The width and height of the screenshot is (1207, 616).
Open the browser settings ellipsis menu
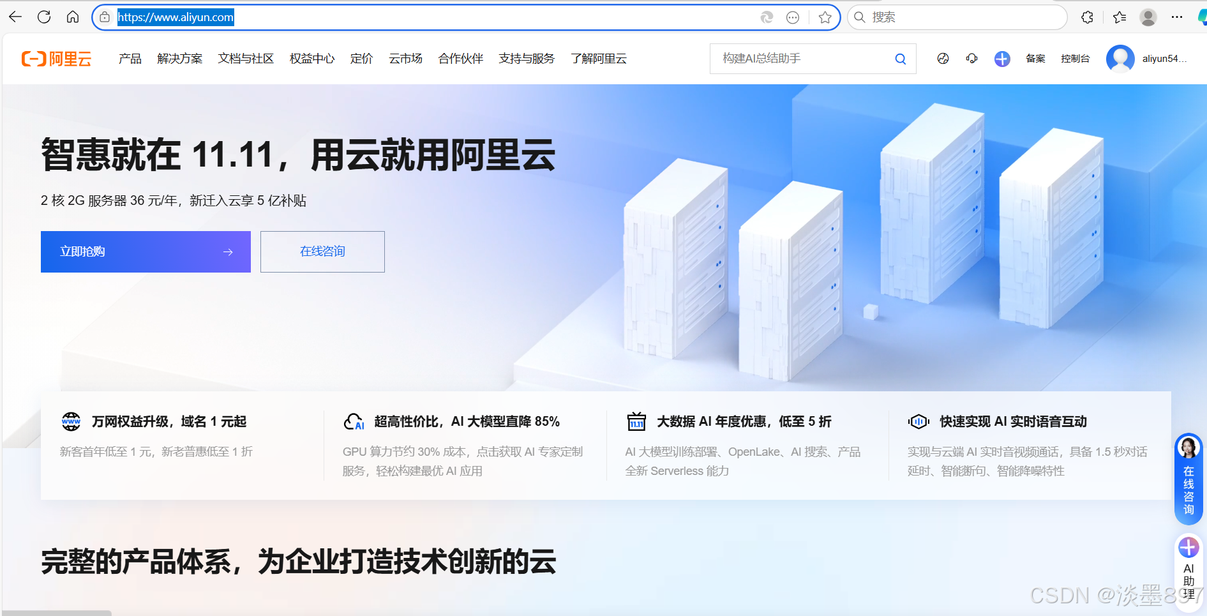click(1177, 17)
